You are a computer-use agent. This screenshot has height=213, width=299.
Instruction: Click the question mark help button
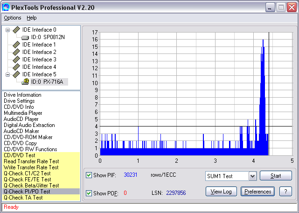point(285,192)
